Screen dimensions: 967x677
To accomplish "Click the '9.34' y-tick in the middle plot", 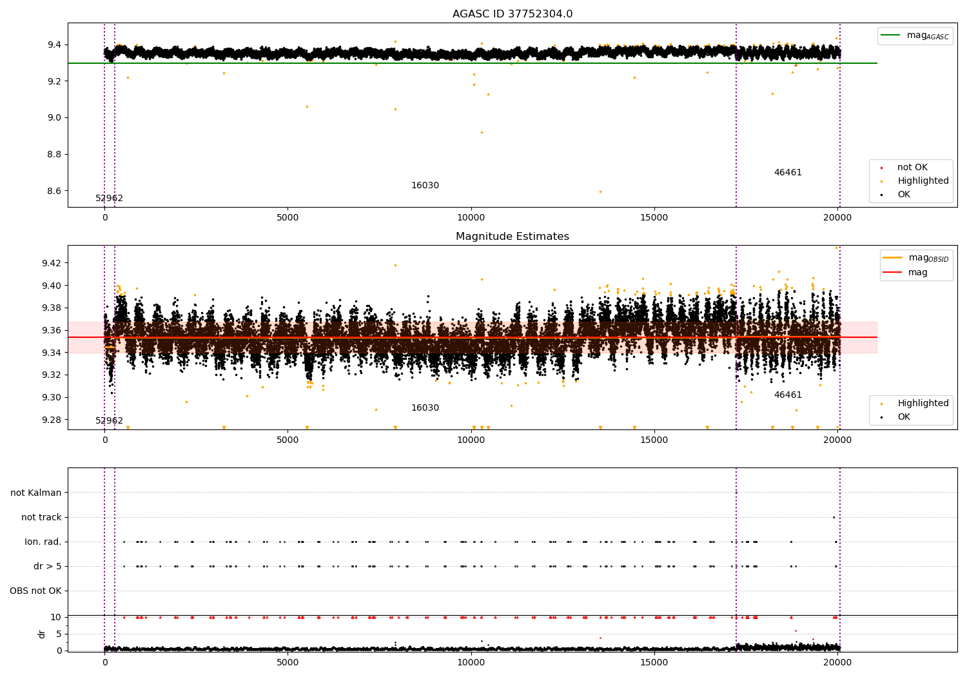I will (52, 353).
